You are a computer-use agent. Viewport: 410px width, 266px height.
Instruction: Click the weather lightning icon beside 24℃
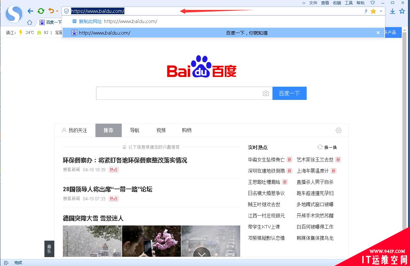(21, 32)
